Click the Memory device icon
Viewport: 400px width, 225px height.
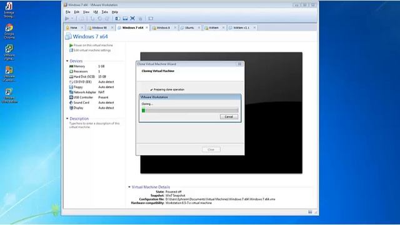pyautogui.click(x=71, y=66)
